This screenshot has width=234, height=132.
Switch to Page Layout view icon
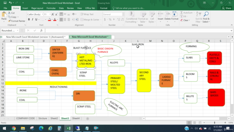[x=195, y=123]
